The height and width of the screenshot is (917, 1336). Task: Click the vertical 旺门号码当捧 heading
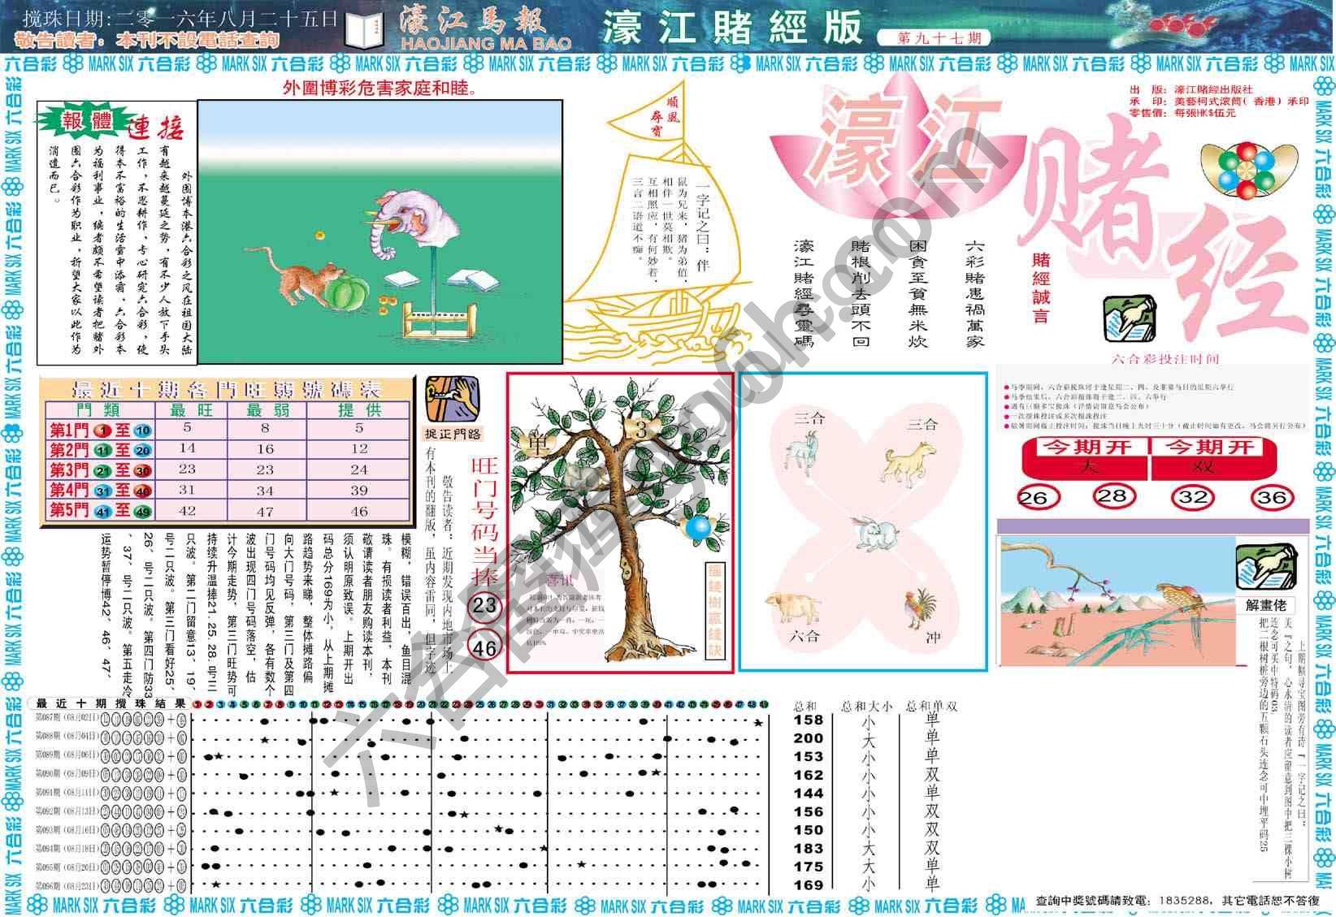coord(484,520)
